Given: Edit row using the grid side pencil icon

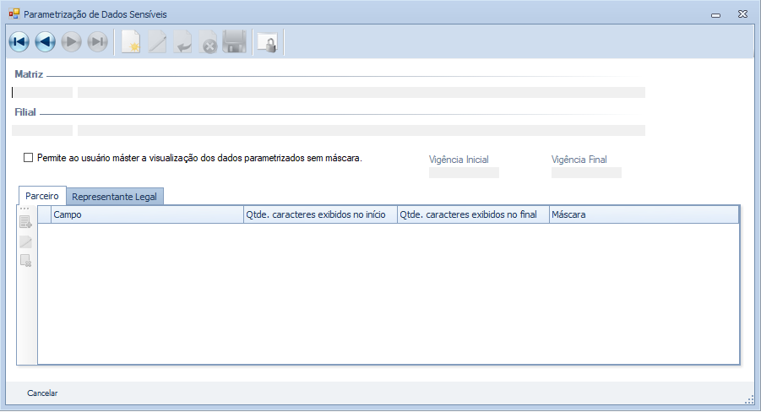Looking at the screenshot, I should click(25, 241).
